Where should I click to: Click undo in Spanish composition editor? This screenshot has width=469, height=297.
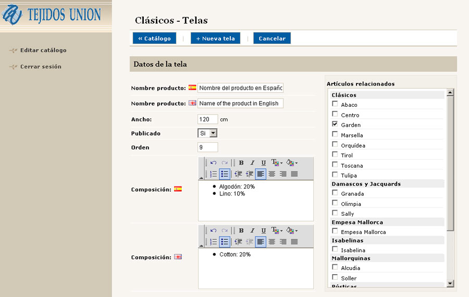pos(213,163)
